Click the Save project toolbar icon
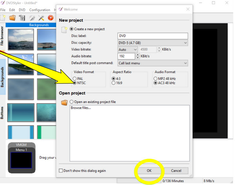Viewport: 235px width, 185px height. coord(22,18)
